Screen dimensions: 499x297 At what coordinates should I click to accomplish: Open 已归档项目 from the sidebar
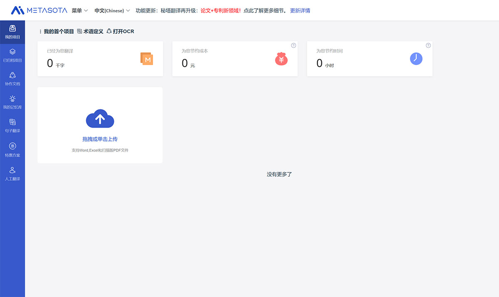(12, 54)
